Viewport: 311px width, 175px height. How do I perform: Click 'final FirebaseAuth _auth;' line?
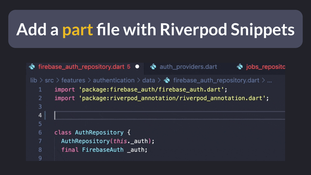(x=104, y=150)
